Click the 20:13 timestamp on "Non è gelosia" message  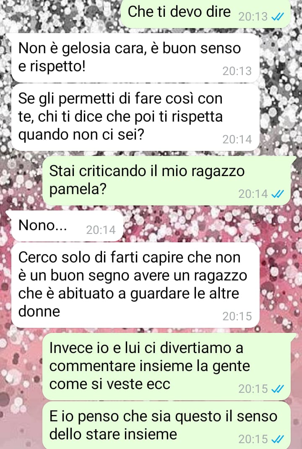click(237, 71)
